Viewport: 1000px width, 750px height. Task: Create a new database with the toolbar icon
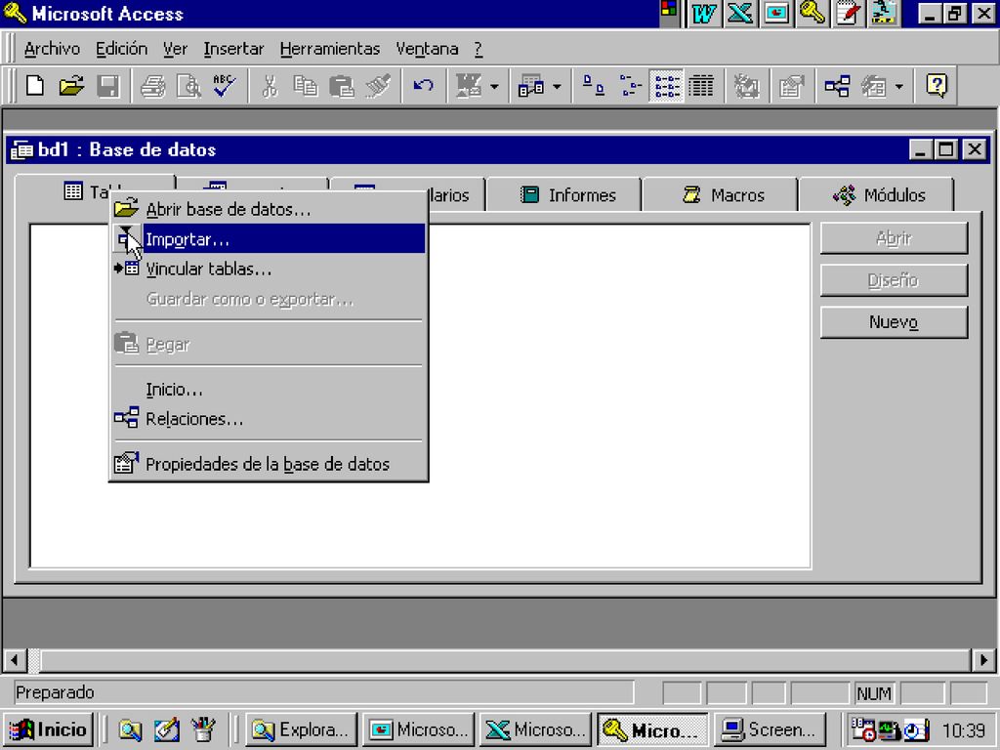tap(36, 86)
